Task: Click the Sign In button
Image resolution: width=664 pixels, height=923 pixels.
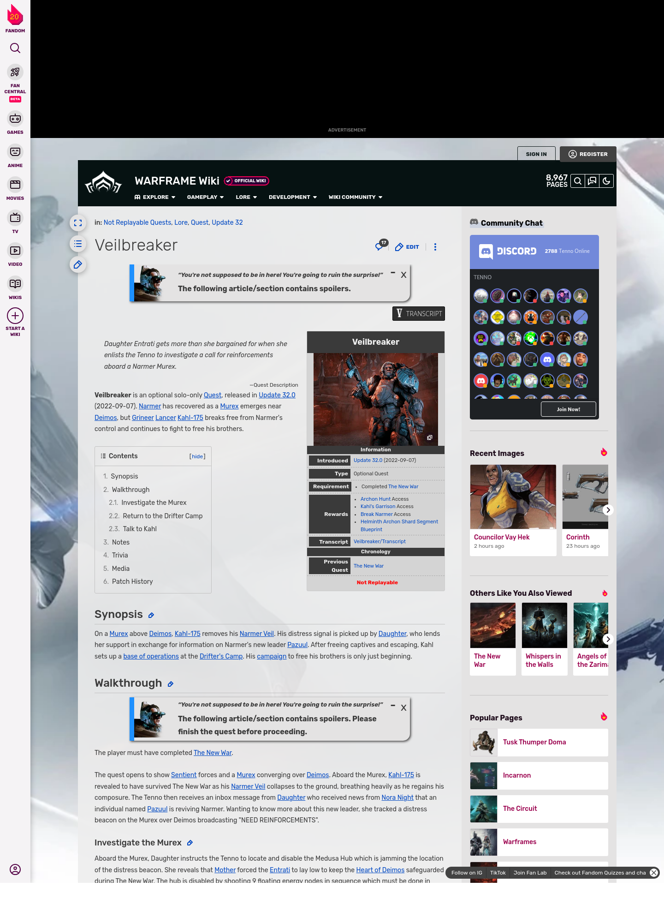Action: [536, 154]
